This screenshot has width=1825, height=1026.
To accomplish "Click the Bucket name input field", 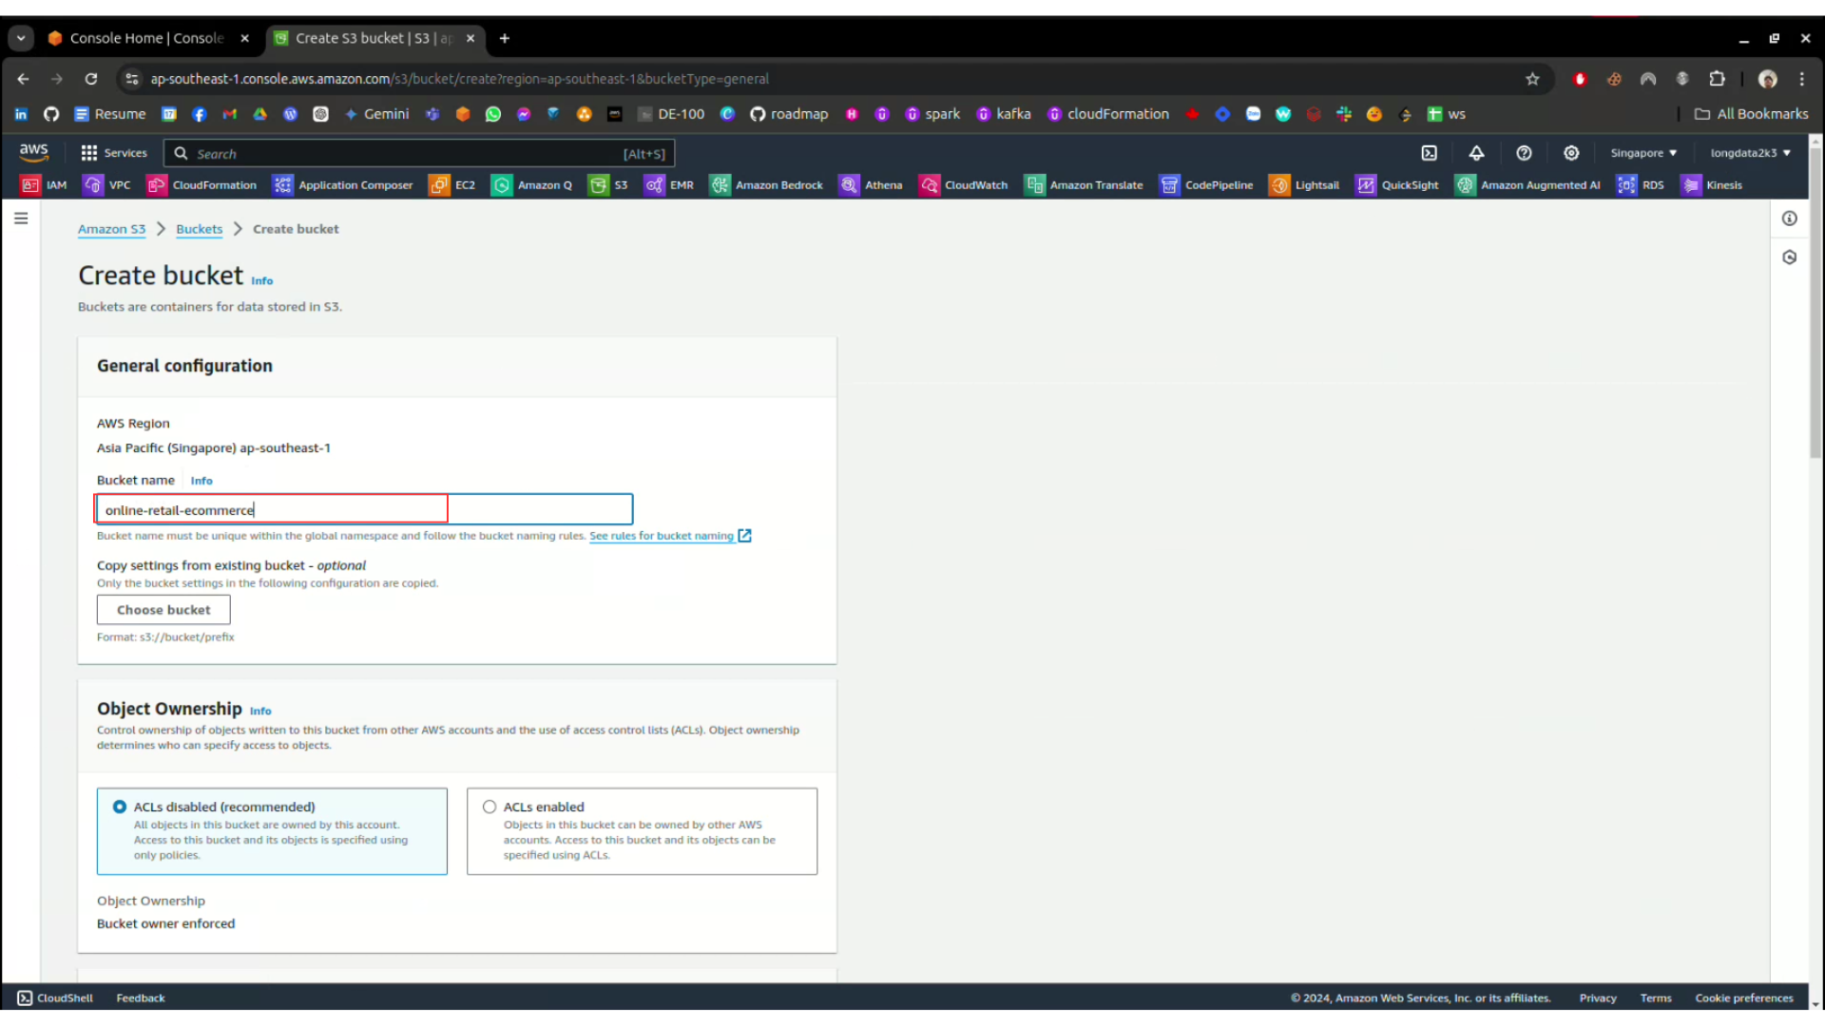I will [364, 510].
